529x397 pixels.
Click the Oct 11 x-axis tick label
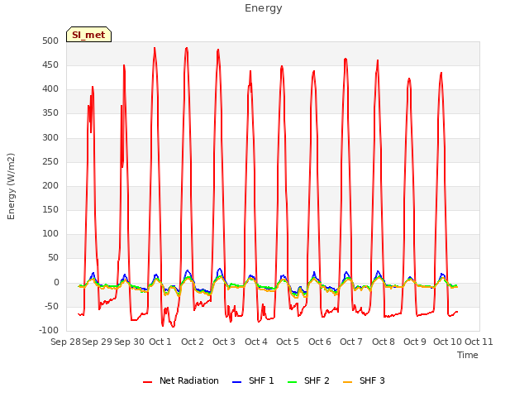[479, 342]
